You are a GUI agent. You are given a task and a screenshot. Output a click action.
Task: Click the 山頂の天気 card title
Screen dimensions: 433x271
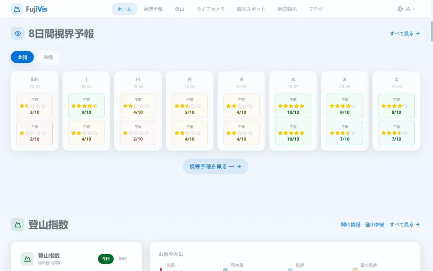[x=171, y=254]
